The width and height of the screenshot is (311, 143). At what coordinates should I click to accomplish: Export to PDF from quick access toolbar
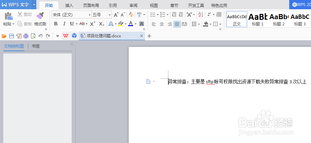19,36
